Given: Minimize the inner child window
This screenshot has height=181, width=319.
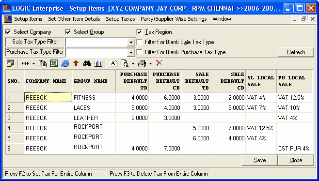Looking at the screenshot, I should (295, 19).
